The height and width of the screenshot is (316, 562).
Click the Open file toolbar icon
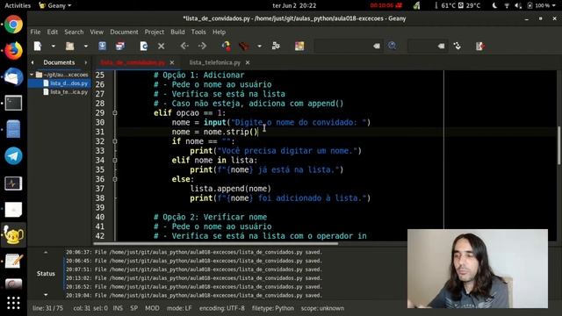[x=70, y=46]
